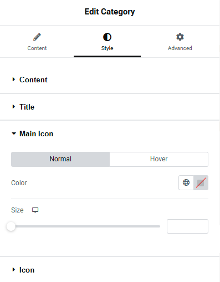Click the Size value input field
Screen dimensions: 220x282
click(187, 226)
